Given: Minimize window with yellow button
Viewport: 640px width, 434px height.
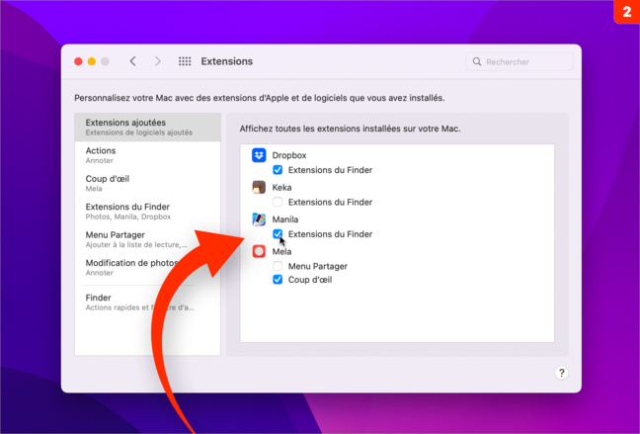Looking at the screenshot, I should (x=92, y=61).
